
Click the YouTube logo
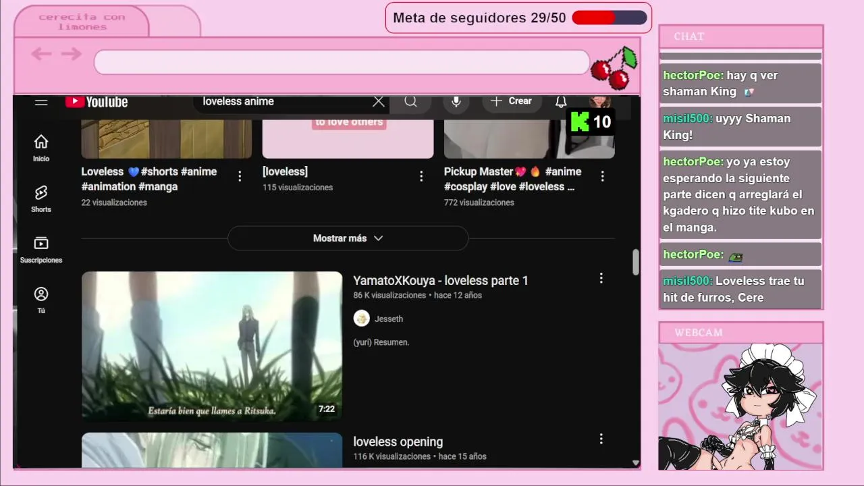pyautogui.click(x=97, y=102)
